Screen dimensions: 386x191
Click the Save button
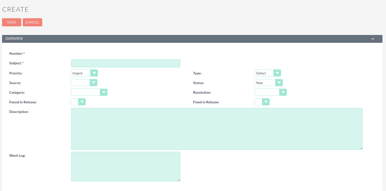[12, 22]
